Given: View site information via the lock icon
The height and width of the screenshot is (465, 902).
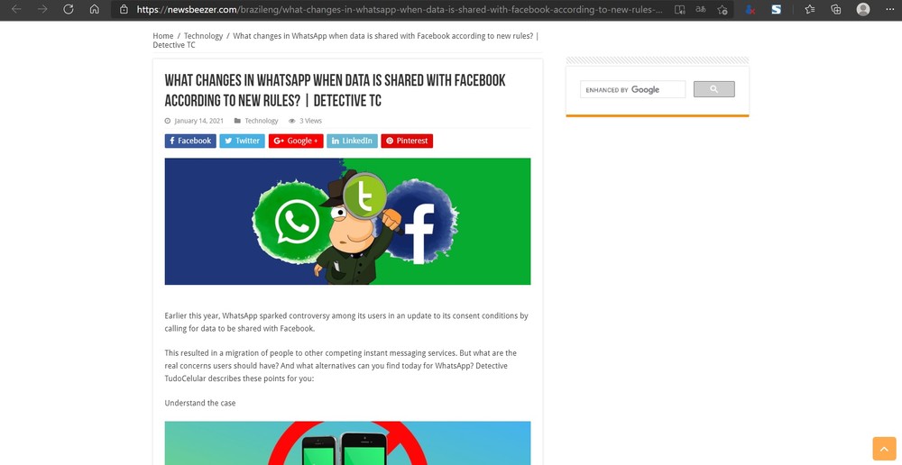Looking at the screenshot, I should click(x=123, y=9).
